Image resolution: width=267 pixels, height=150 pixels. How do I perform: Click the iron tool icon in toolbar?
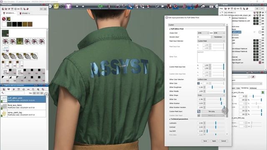point(202,6)
